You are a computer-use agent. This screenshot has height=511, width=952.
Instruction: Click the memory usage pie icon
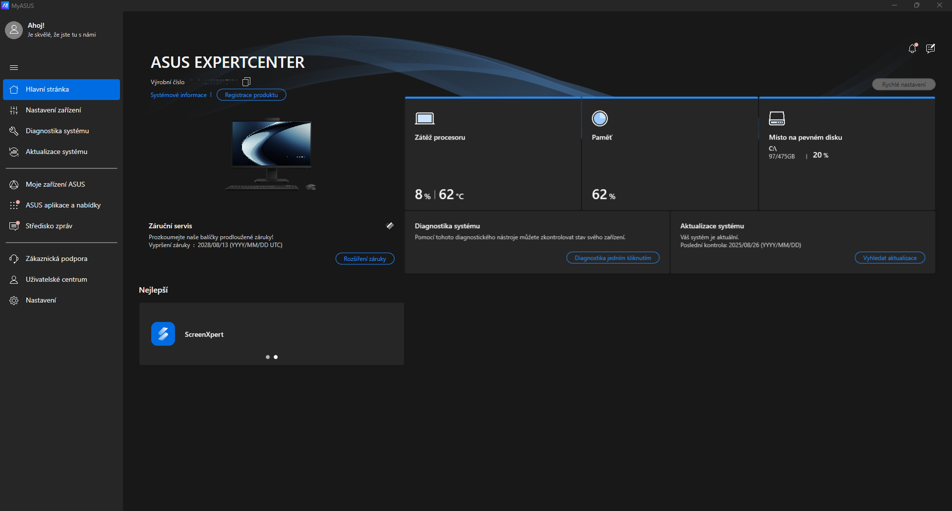point(599,118)
